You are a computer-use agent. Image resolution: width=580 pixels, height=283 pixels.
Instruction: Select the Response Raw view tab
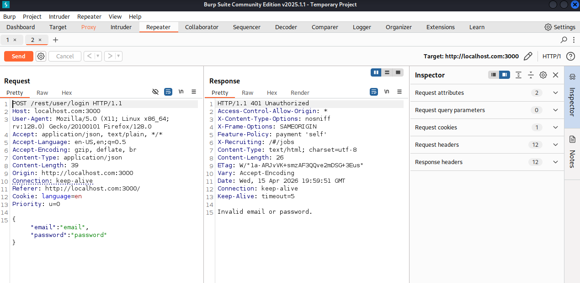tap(248, 93)
